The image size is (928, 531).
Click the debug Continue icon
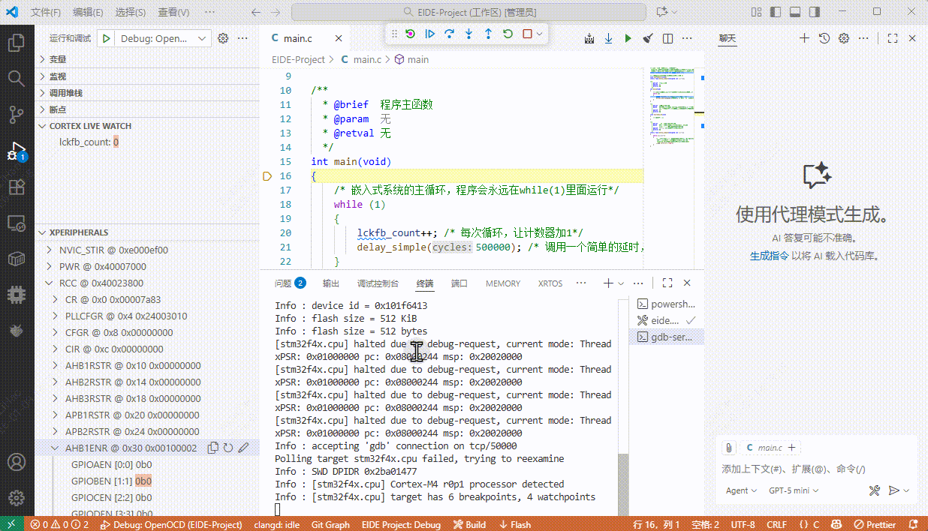[x=429, y=34]
